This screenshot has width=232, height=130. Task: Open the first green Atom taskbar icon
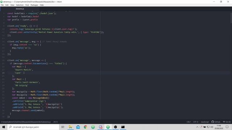coord(93,127)
